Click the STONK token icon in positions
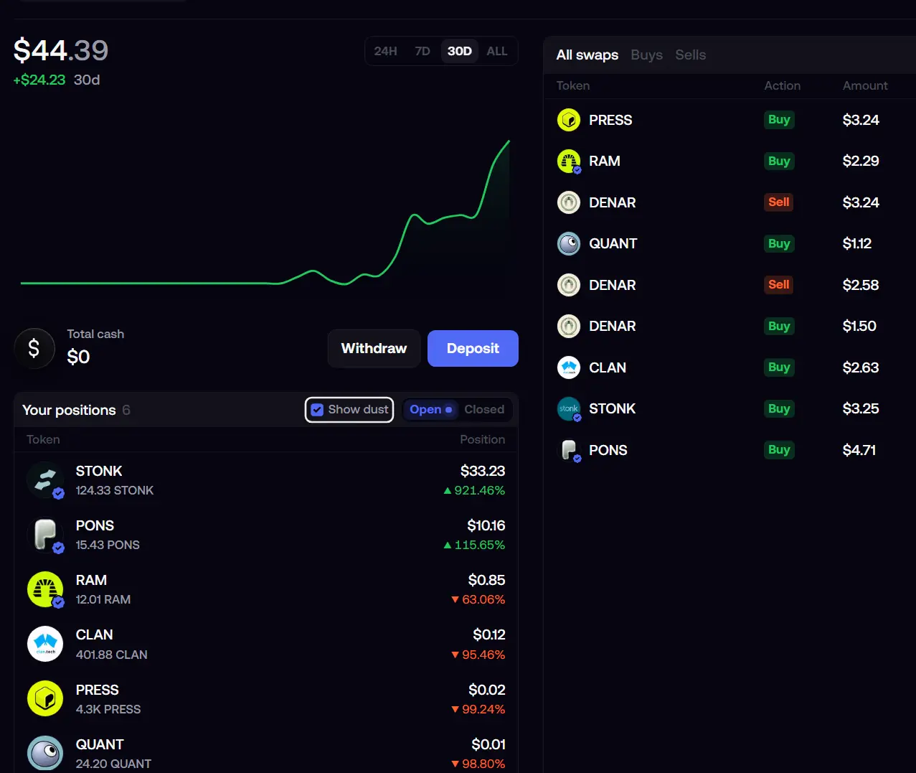This screenshot has width=916, height=773. 45,480
